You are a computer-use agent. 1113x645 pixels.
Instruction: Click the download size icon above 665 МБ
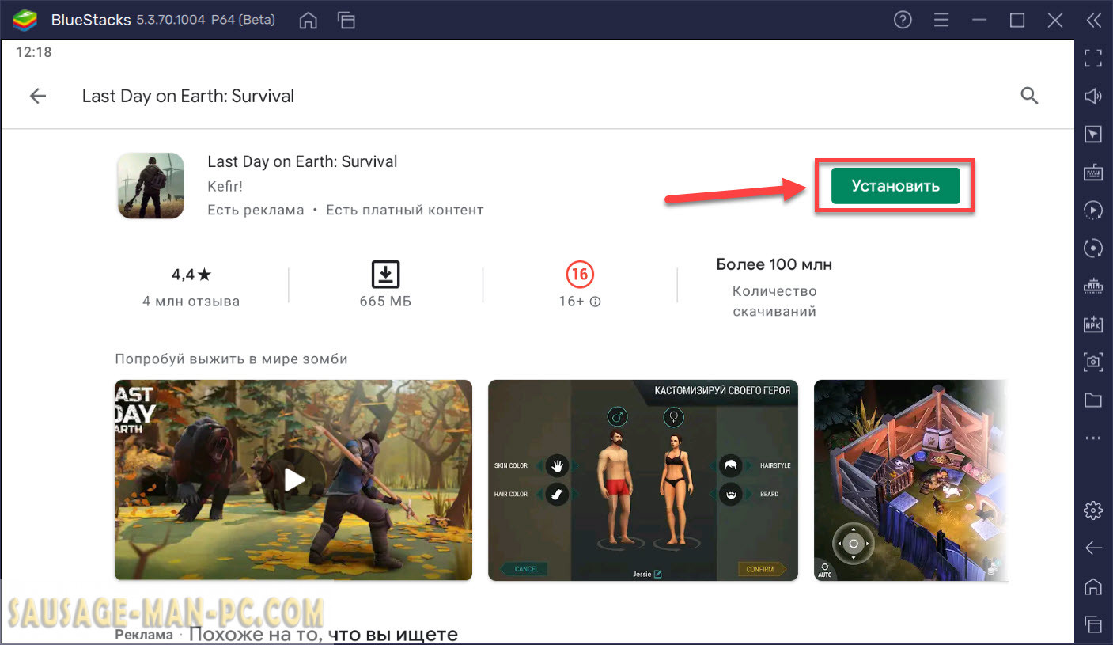coord(385,274)
